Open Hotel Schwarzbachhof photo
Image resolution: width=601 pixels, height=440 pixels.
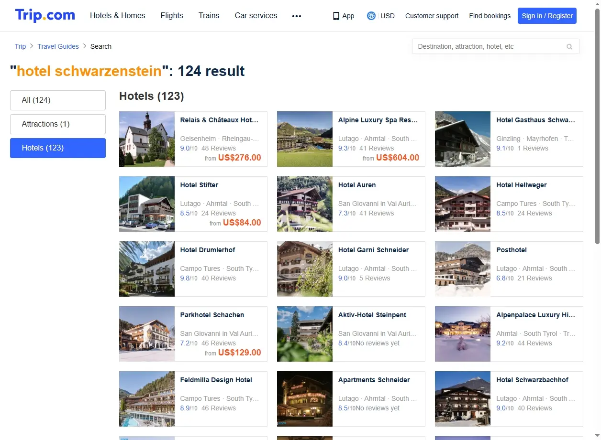(463, 399)
